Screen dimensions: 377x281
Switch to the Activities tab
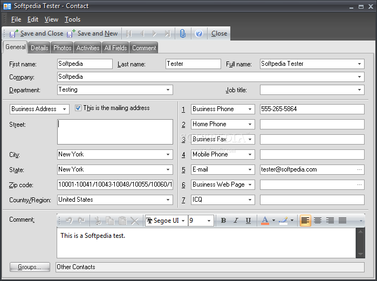[88, 48]
